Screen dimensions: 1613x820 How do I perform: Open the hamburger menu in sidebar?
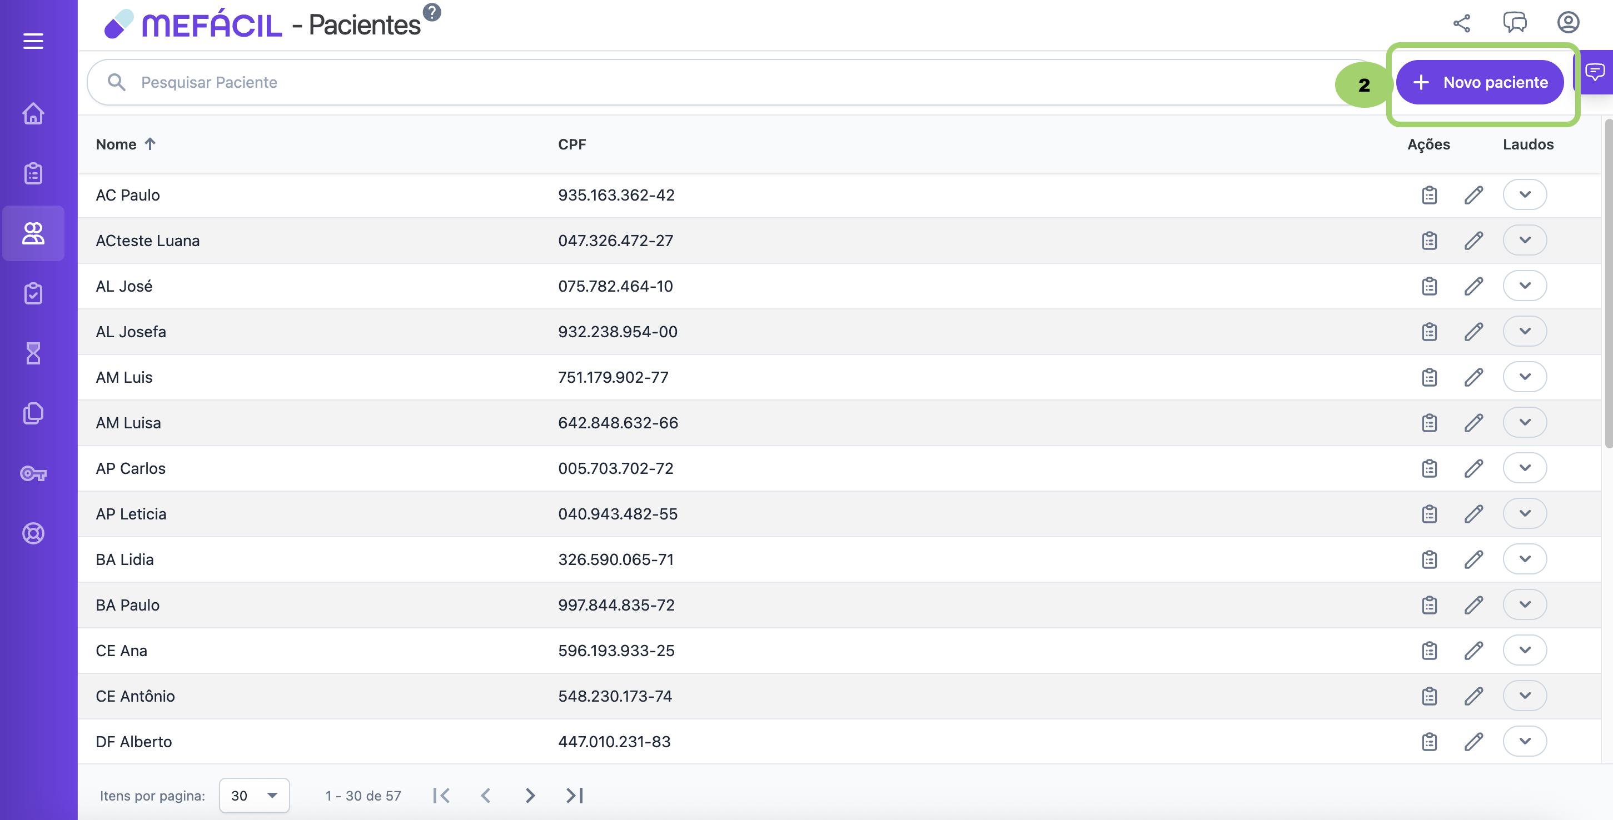33,41
